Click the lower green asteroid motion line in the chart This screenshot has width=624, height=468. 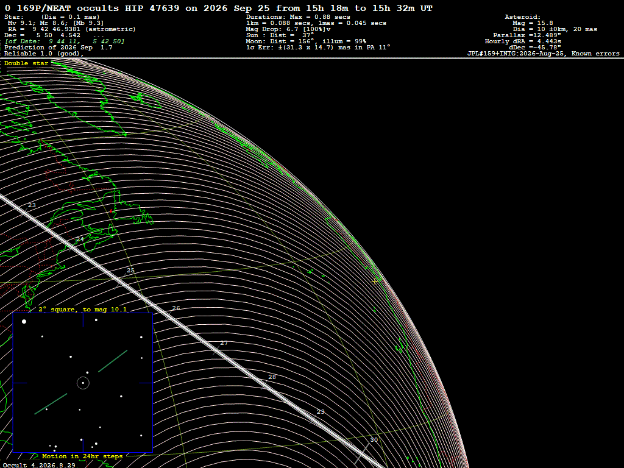pyautogui.click(x=51, y=404)
